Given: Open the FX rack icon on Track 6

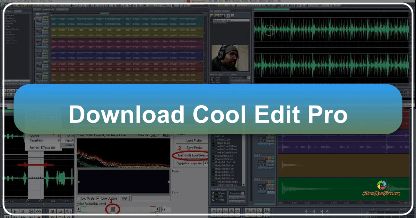Looking at the screenshot, I should tap(270, 192).
